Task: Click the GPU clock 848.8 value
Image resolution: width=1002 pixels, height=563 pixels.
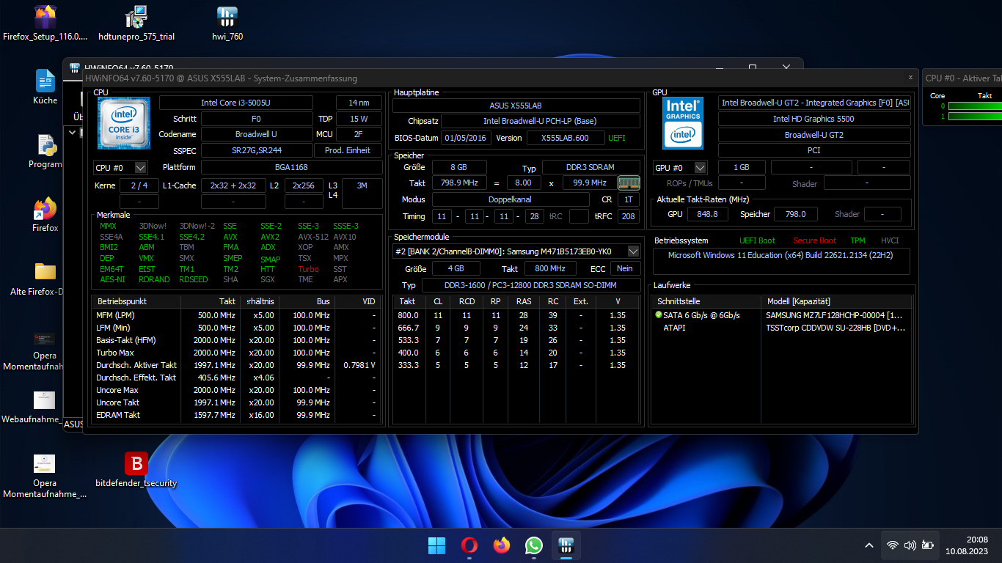Action: (x=708, y=214)
